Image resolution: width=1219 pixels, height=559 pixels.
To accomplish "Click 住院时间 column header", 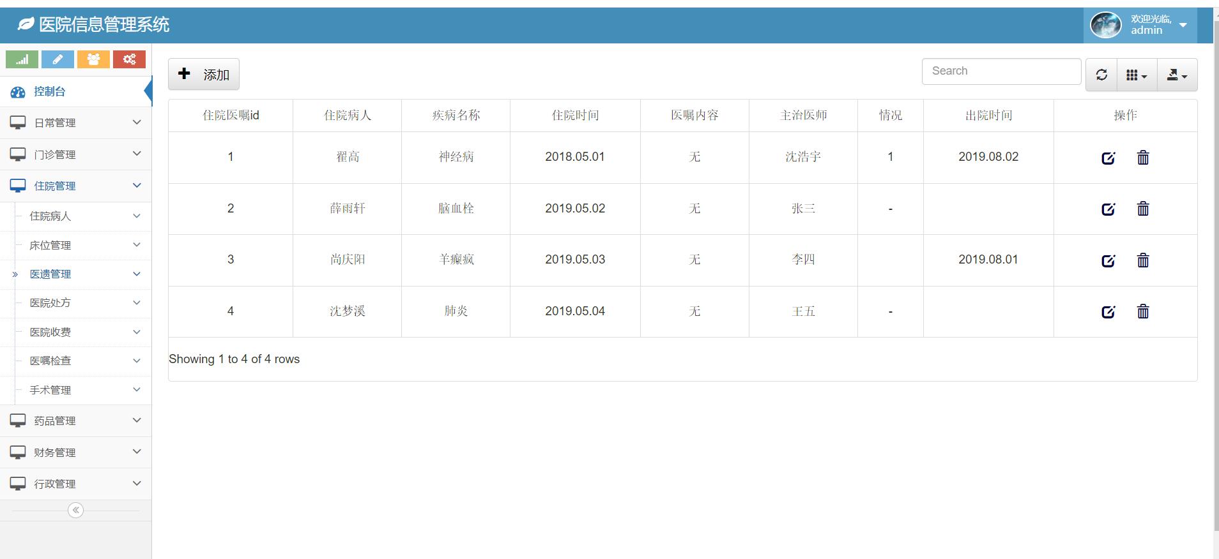I will [x=575, y=116].
